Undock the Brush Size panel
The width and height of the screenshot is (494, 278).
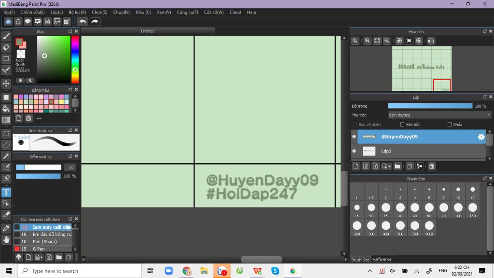point(485,179)
